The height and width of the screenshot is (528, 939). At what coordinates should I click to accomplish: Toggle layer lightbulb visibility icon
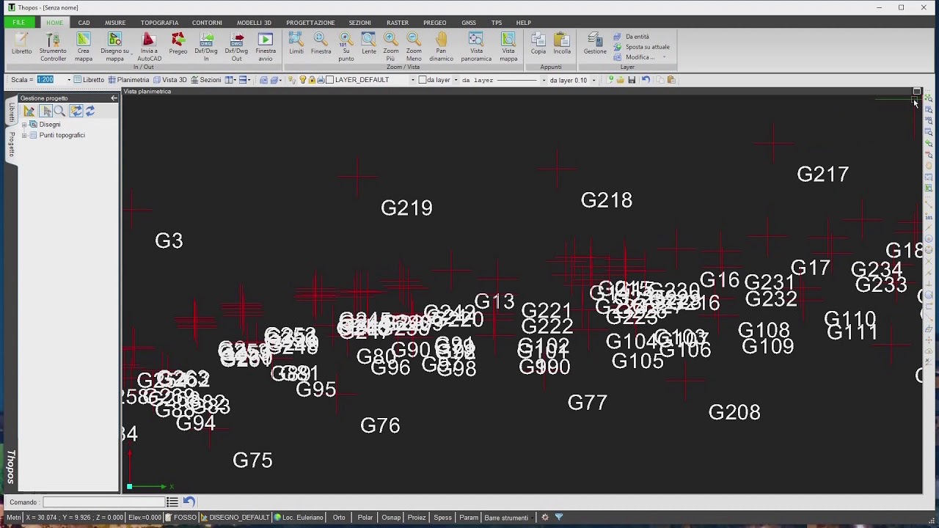tap(303, 80)
